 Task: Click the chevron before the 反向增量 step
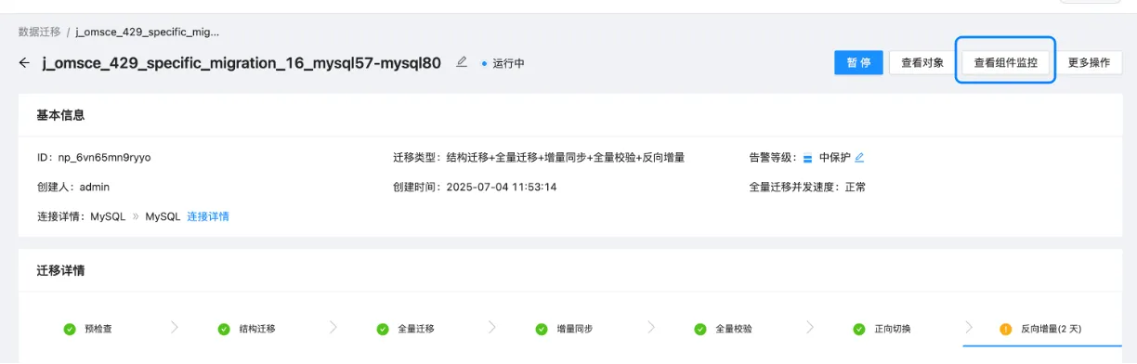969,328
